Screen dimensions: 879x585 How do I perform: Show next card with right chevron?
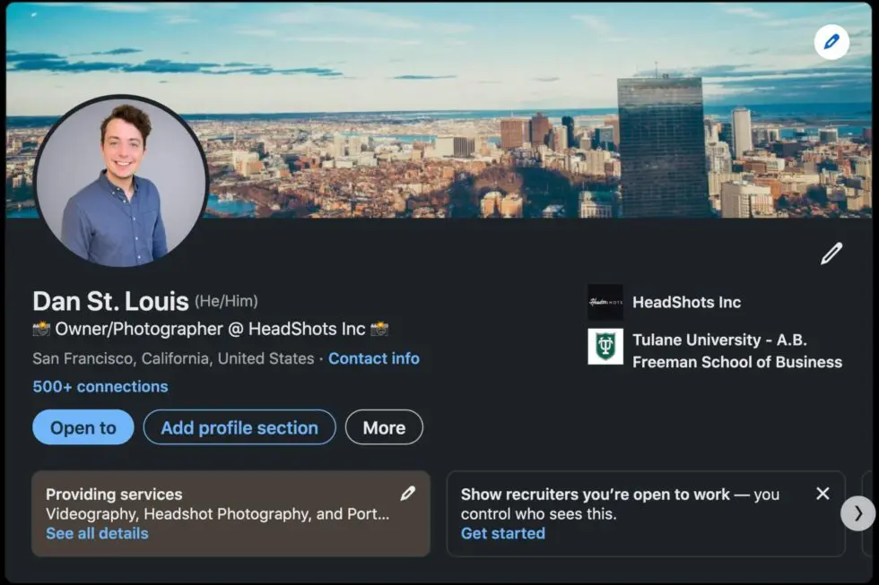pyautogui.click(x=857, y=513)
